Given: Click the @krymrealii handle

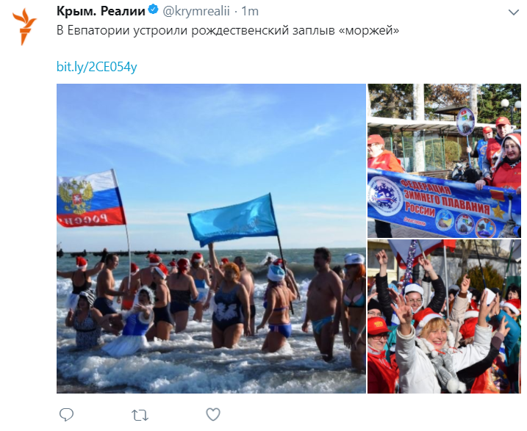Looking at the screenshot, I should point(196,11).
